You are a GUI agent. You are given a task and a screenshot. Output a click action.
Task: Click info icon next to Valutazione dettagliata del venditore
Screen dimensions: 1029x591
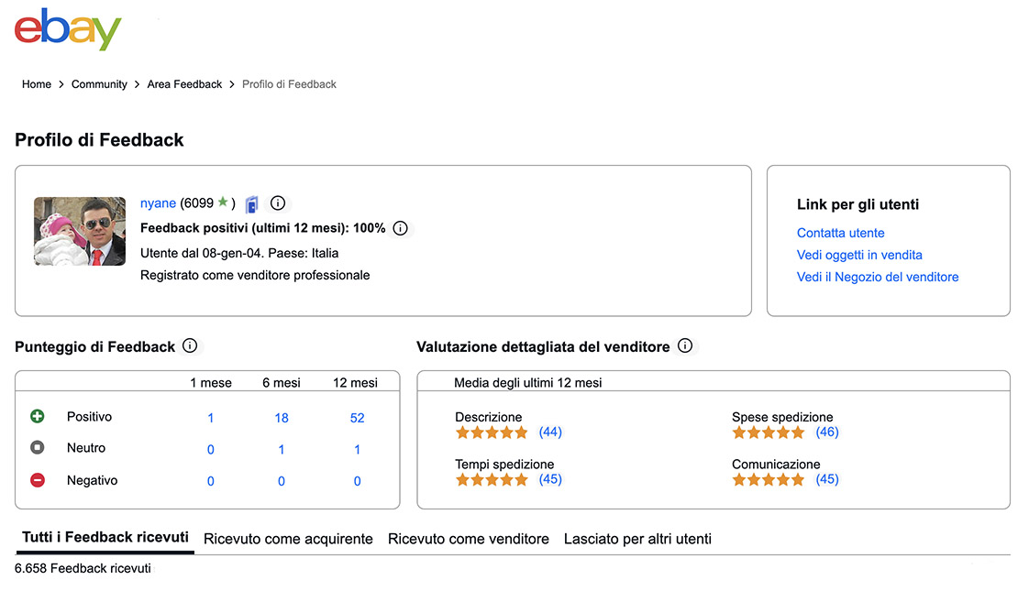point(685,345)
